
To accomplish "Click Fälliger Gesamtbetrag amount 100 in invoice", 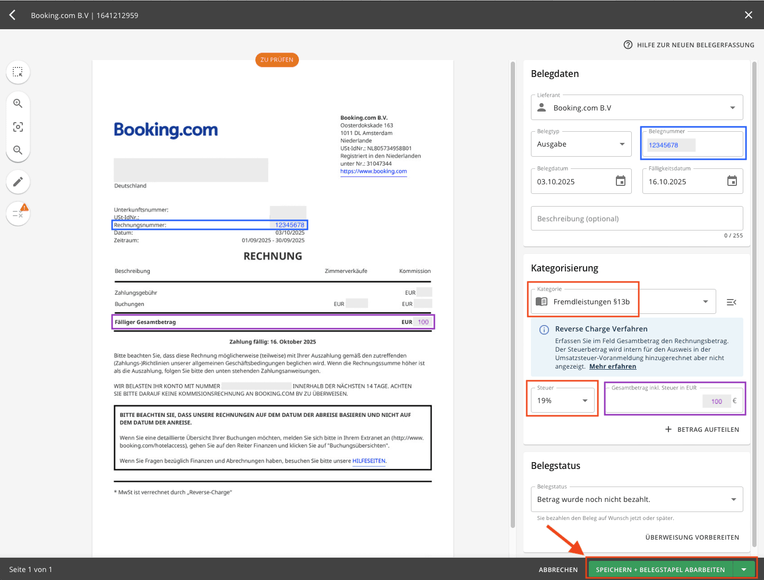I will click(423, 322).
